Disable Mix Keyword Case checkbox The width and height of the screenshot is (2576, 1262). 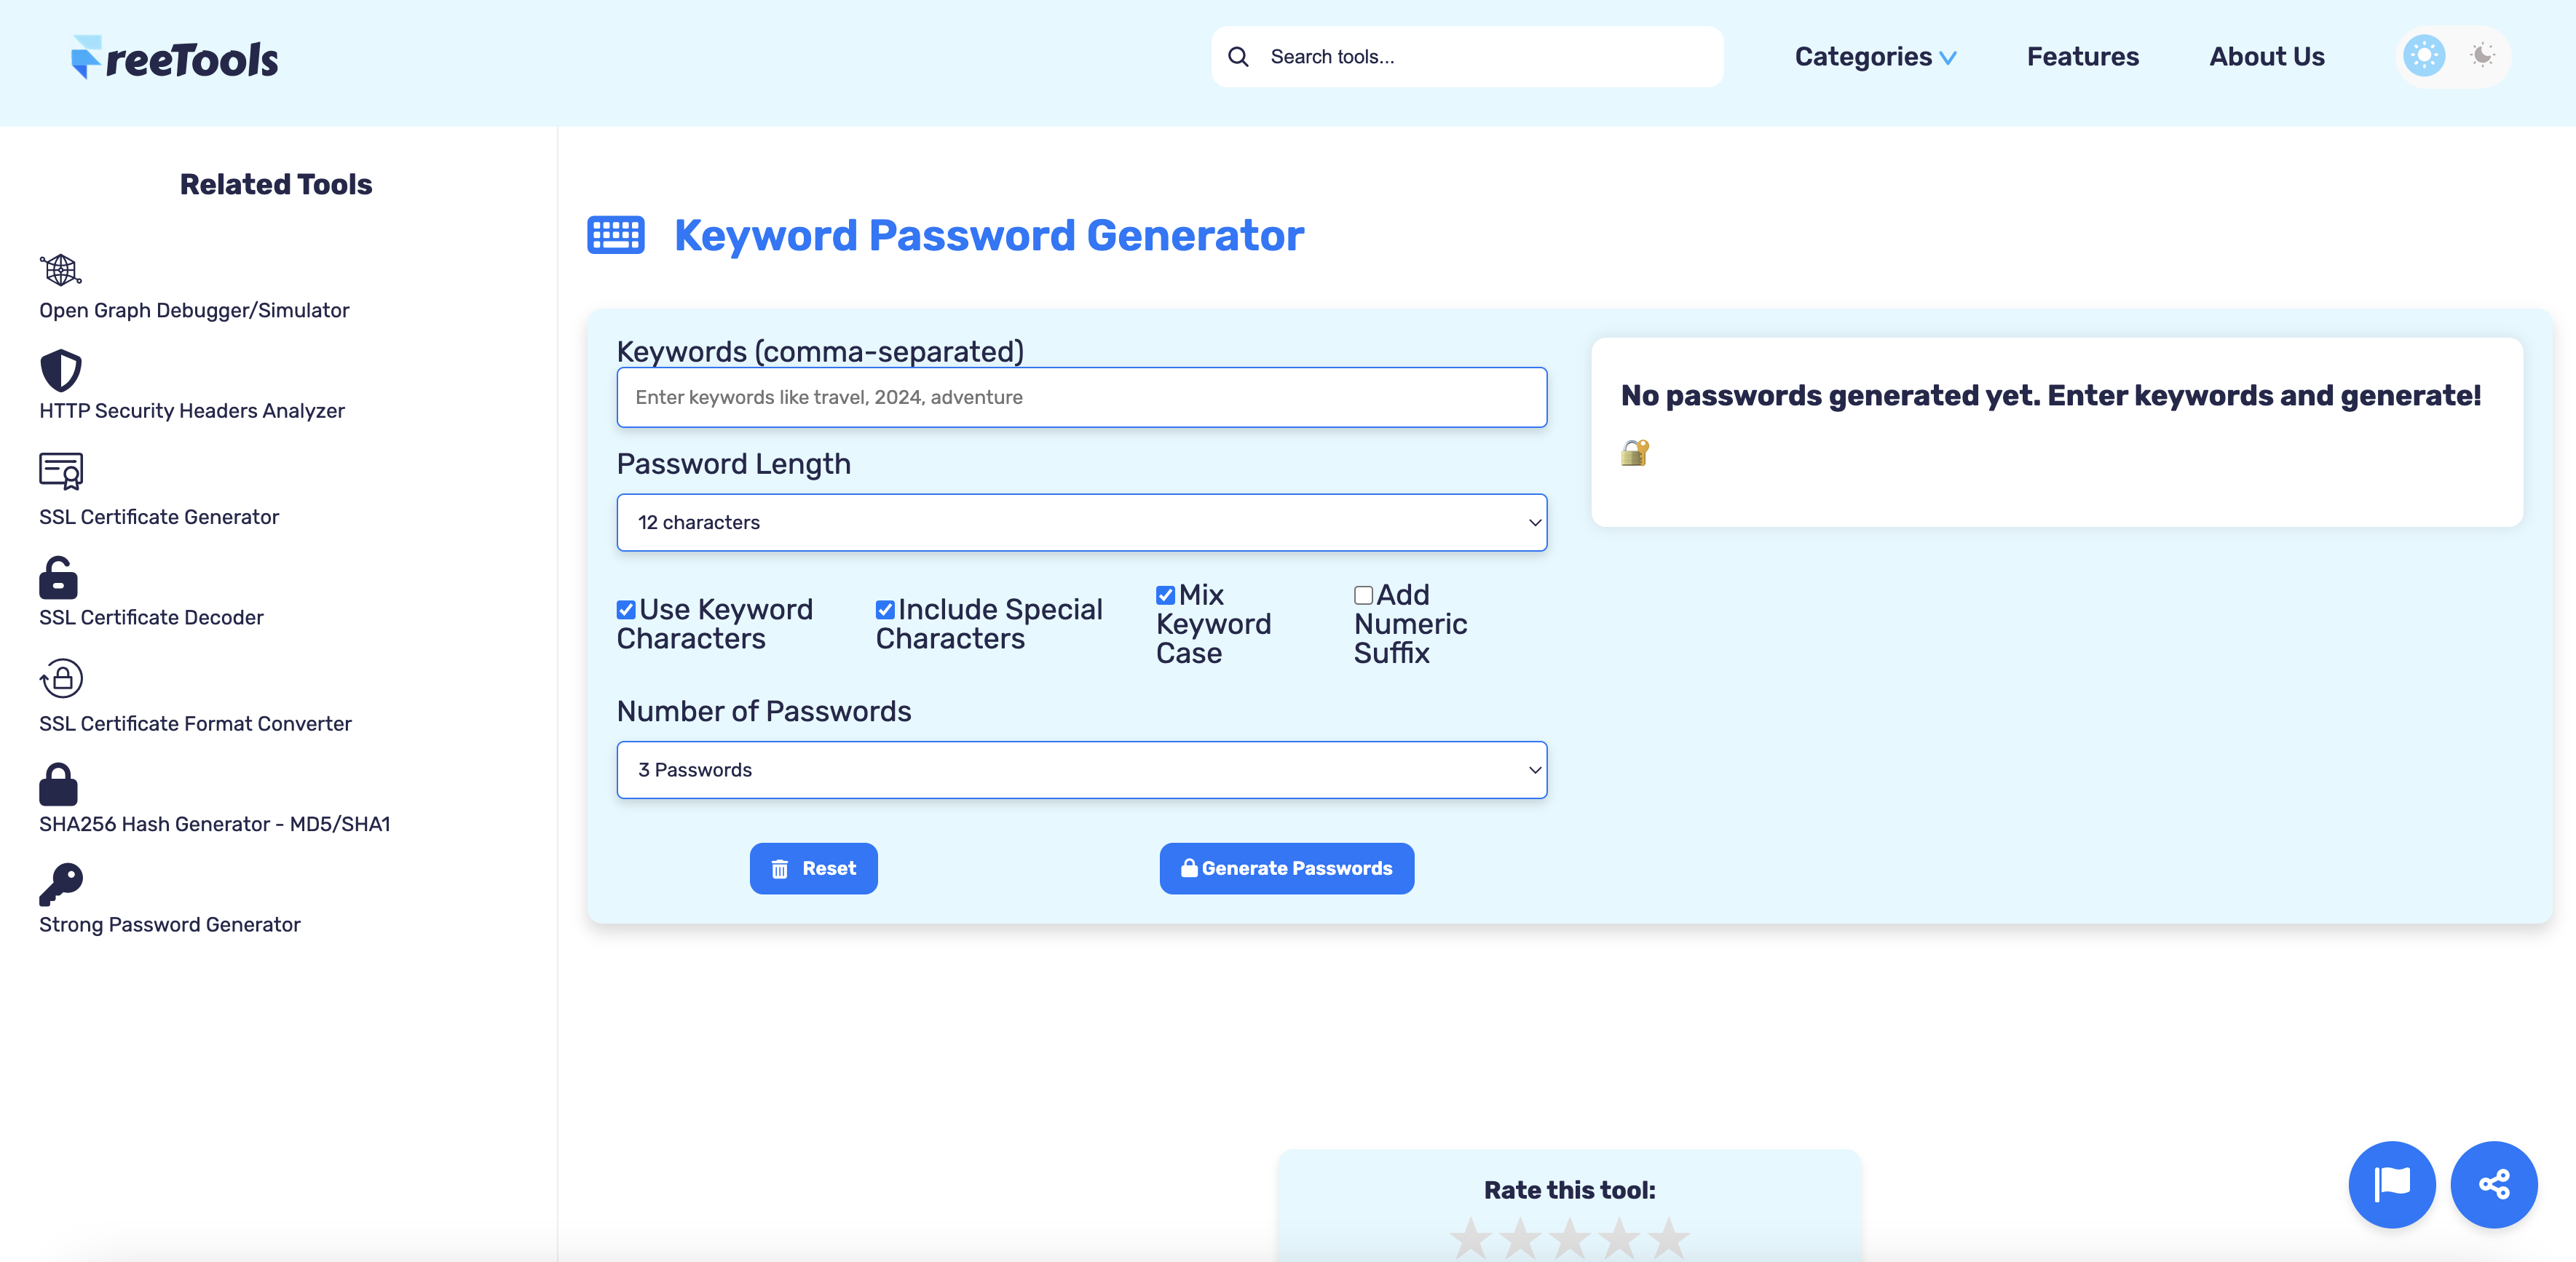point(1165,595)
